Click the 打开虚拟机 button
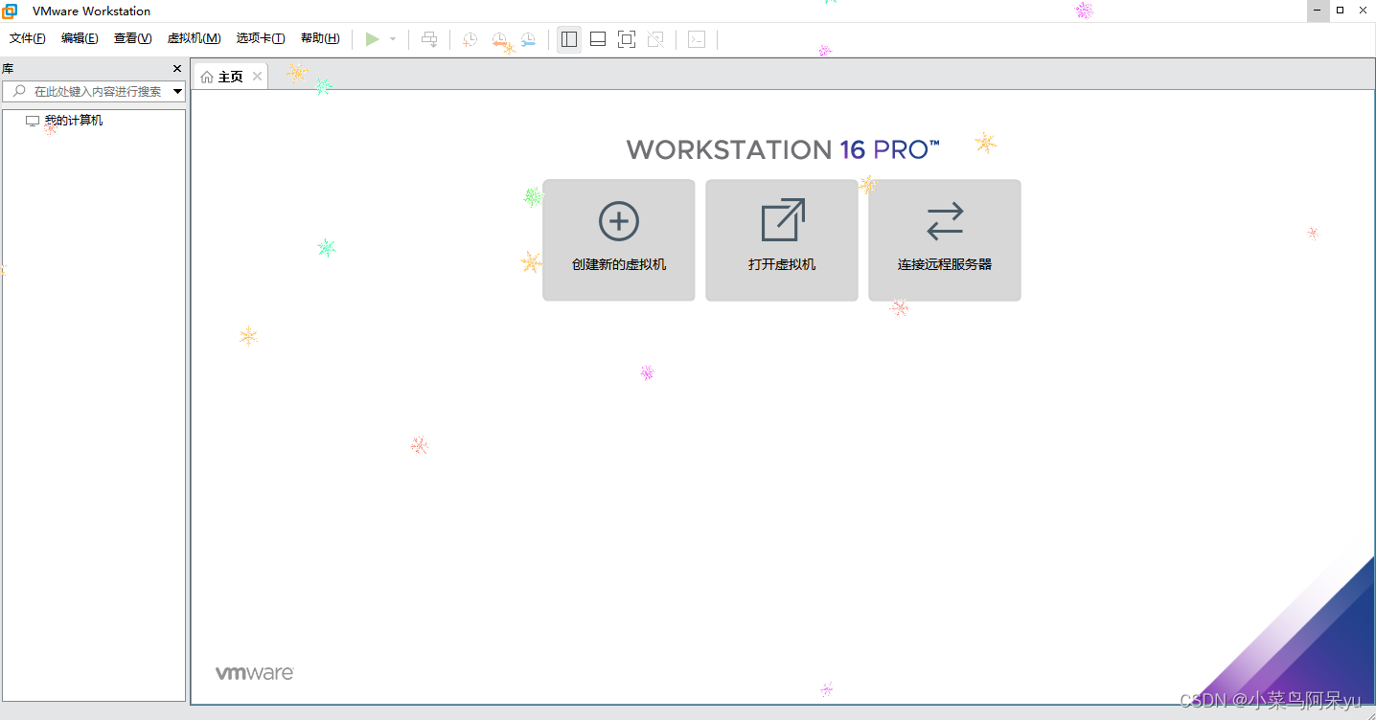The width and height of the screenshot is (1376, 720). coord(782,240)
